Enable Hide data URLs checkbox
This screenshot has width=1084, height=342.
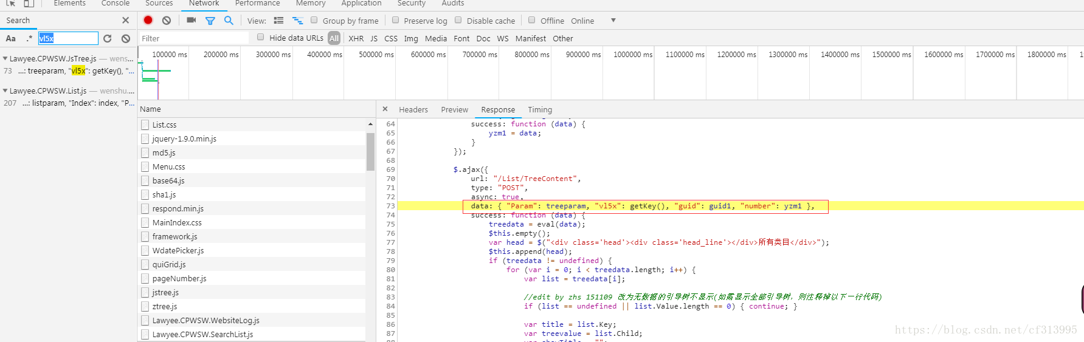(x=261, y=37)
